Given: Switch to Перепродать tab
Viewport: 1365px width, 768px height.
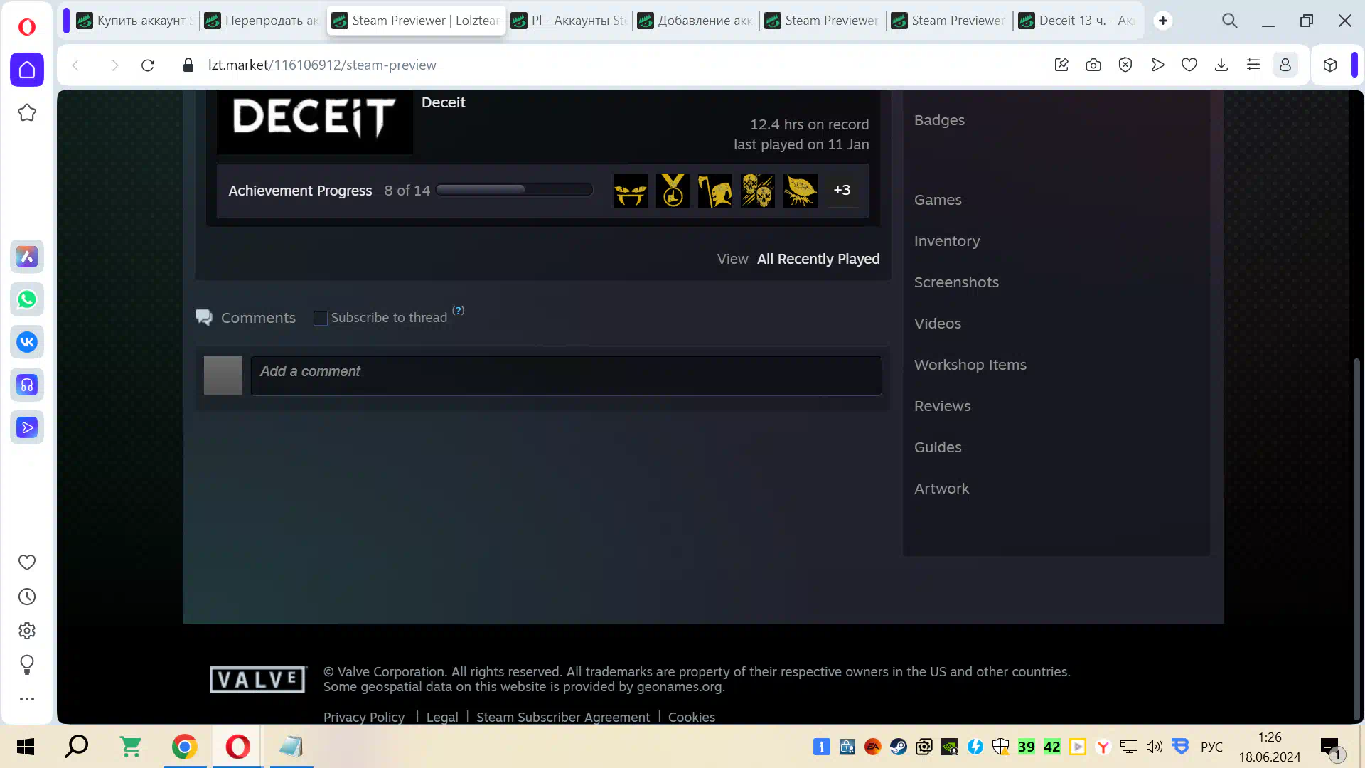Looking at the screenshot, I should point(263,21).
